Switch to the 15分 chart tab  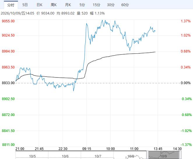pos(96,5)
